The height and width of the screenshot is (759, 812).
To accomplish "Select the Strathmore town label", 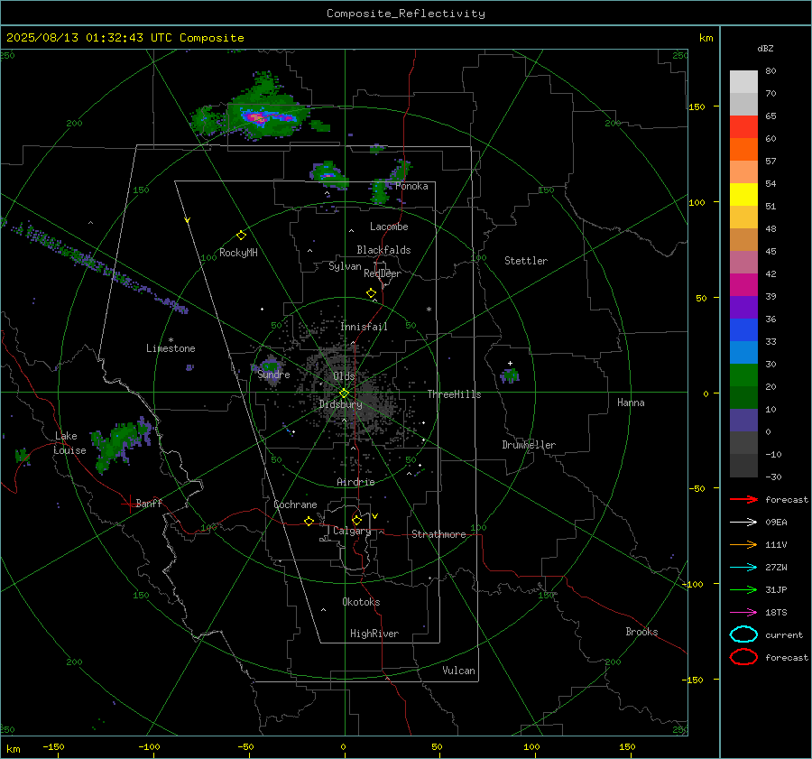I will click(x=438, y=534).
